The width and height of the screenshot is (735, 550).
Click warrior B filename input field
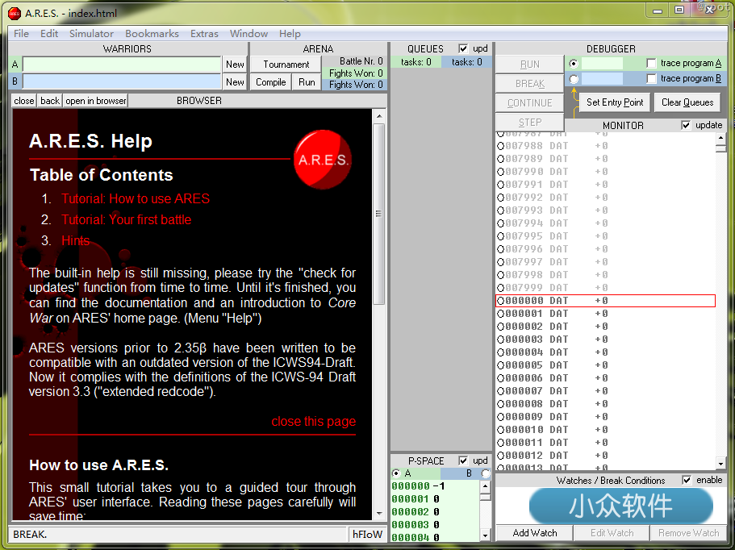(x=122, y=82)
